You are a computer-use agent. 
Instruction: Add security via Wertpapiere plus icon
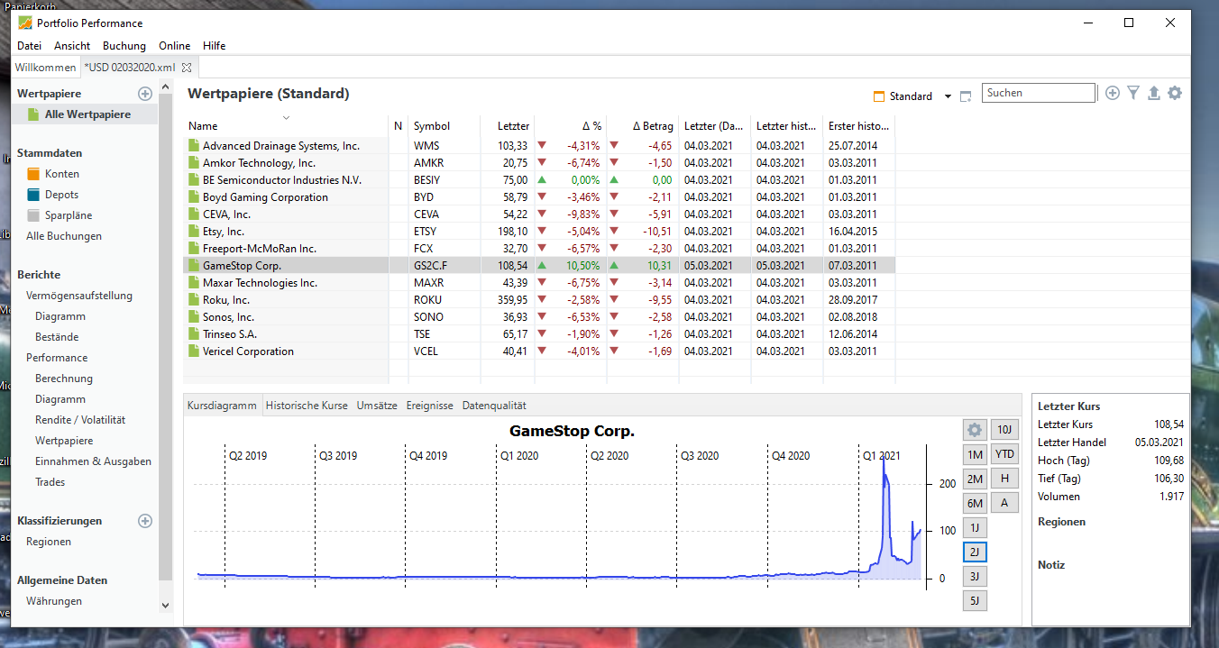click(x=145, y=94)
